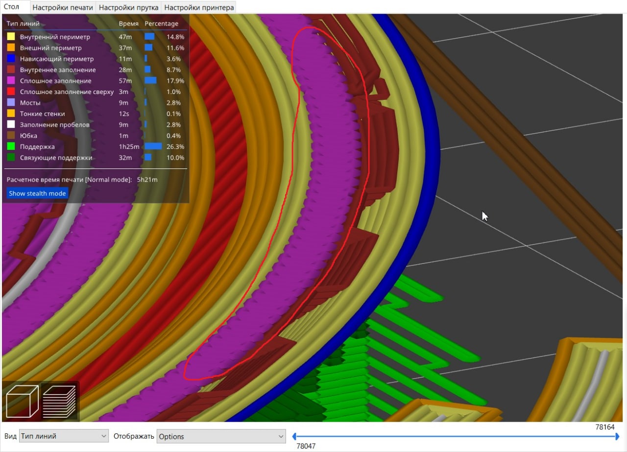Click the Юбка legend label
The width and height of the screenshot is (627, 452).
click(x=28, y=136)
